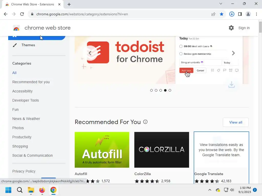This screenshot has height=196, width=262.
Task: Open the downloads icon in toolbar
Action: click(x=232, y=14)
